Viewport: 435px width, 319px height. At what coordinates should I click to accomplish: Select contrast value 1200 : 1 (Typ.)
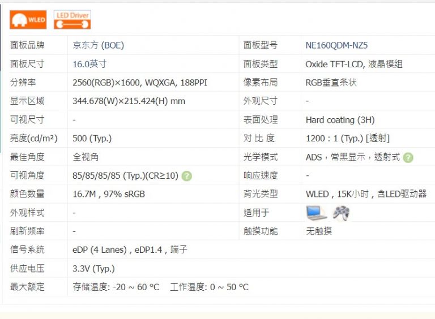point(334,138)
